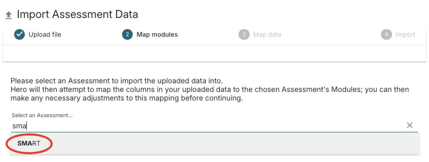Click the upload arrow icon beside the heading
Image resolution: width=429 pixels, height=162 pixels.
[x=9, y=15]
